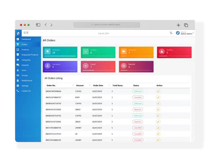Image resolution: width=220 pixels, height=165 pixels.
Task: Click Delivered status of order BB0647845908666
Action: click(138, 91)
